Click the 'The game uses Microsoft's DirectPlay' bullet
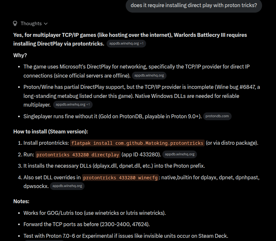This screenshot has width=276, height=241. pos(137,71)
